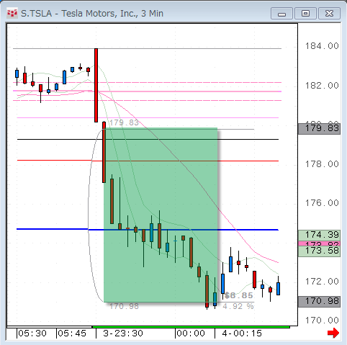Click the red scroll-right arrow icon

click(x=333, y=333)
